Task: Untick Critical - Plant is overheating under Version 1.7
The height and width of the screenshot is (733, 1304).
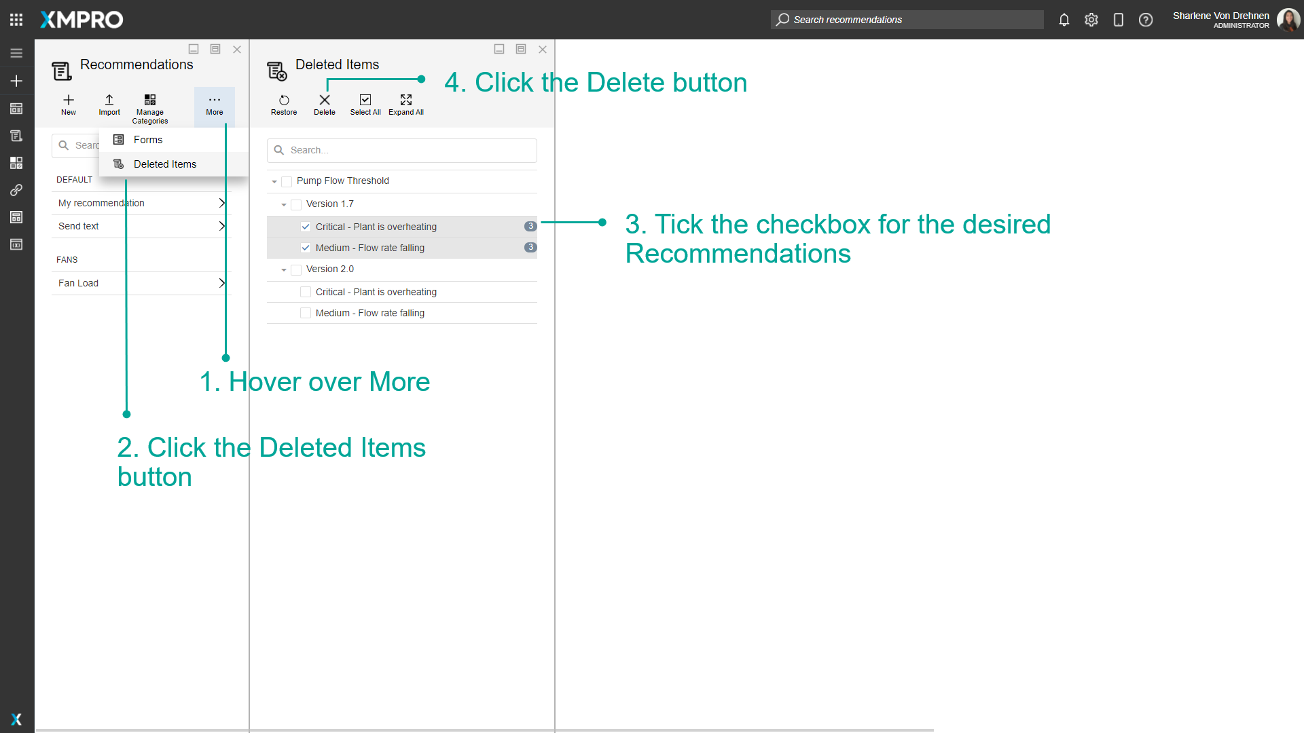Action: tap(306, 226)
